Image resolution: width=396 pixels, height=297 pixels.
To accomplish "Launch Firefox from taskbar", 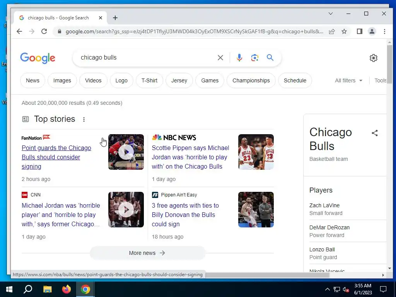I will pos(67,289).
